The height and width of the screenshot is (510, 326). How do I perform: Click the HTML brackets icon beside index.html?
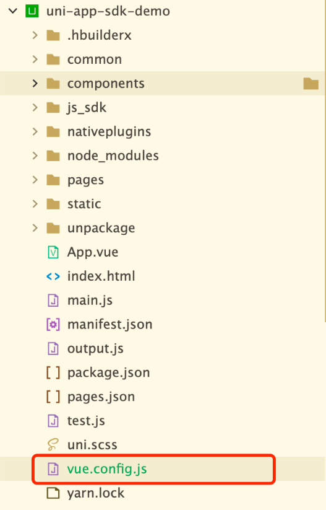(53, 276)
